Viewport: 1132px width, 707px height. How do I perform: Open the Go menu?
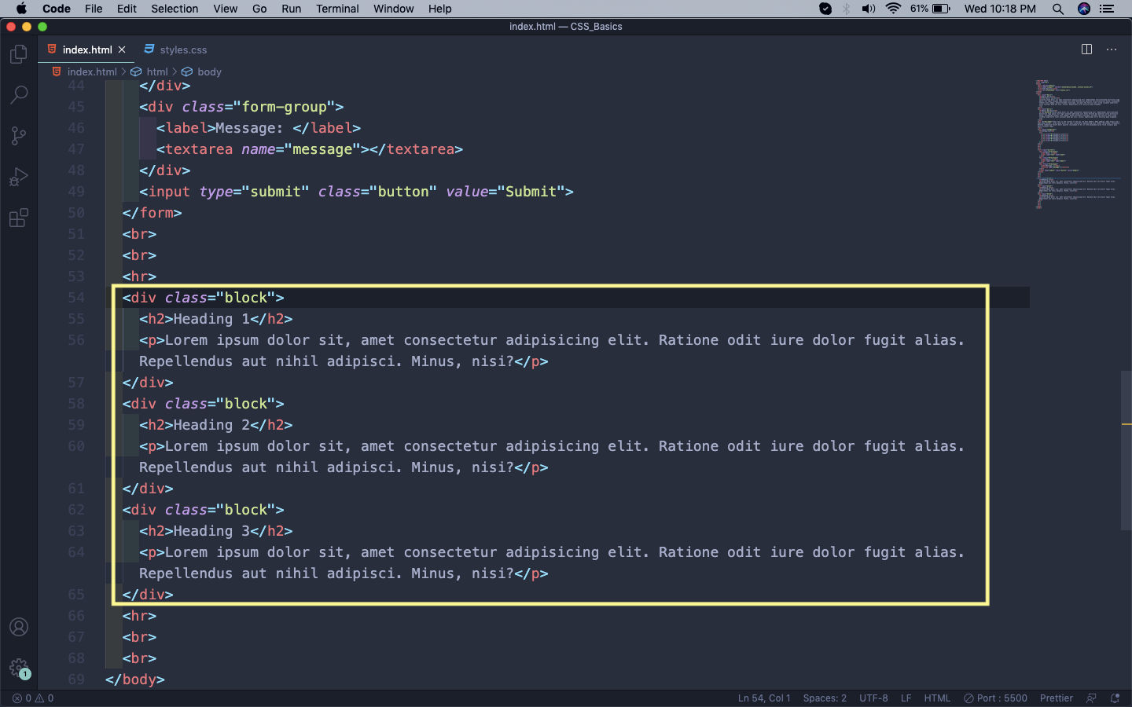pos(259,9)
